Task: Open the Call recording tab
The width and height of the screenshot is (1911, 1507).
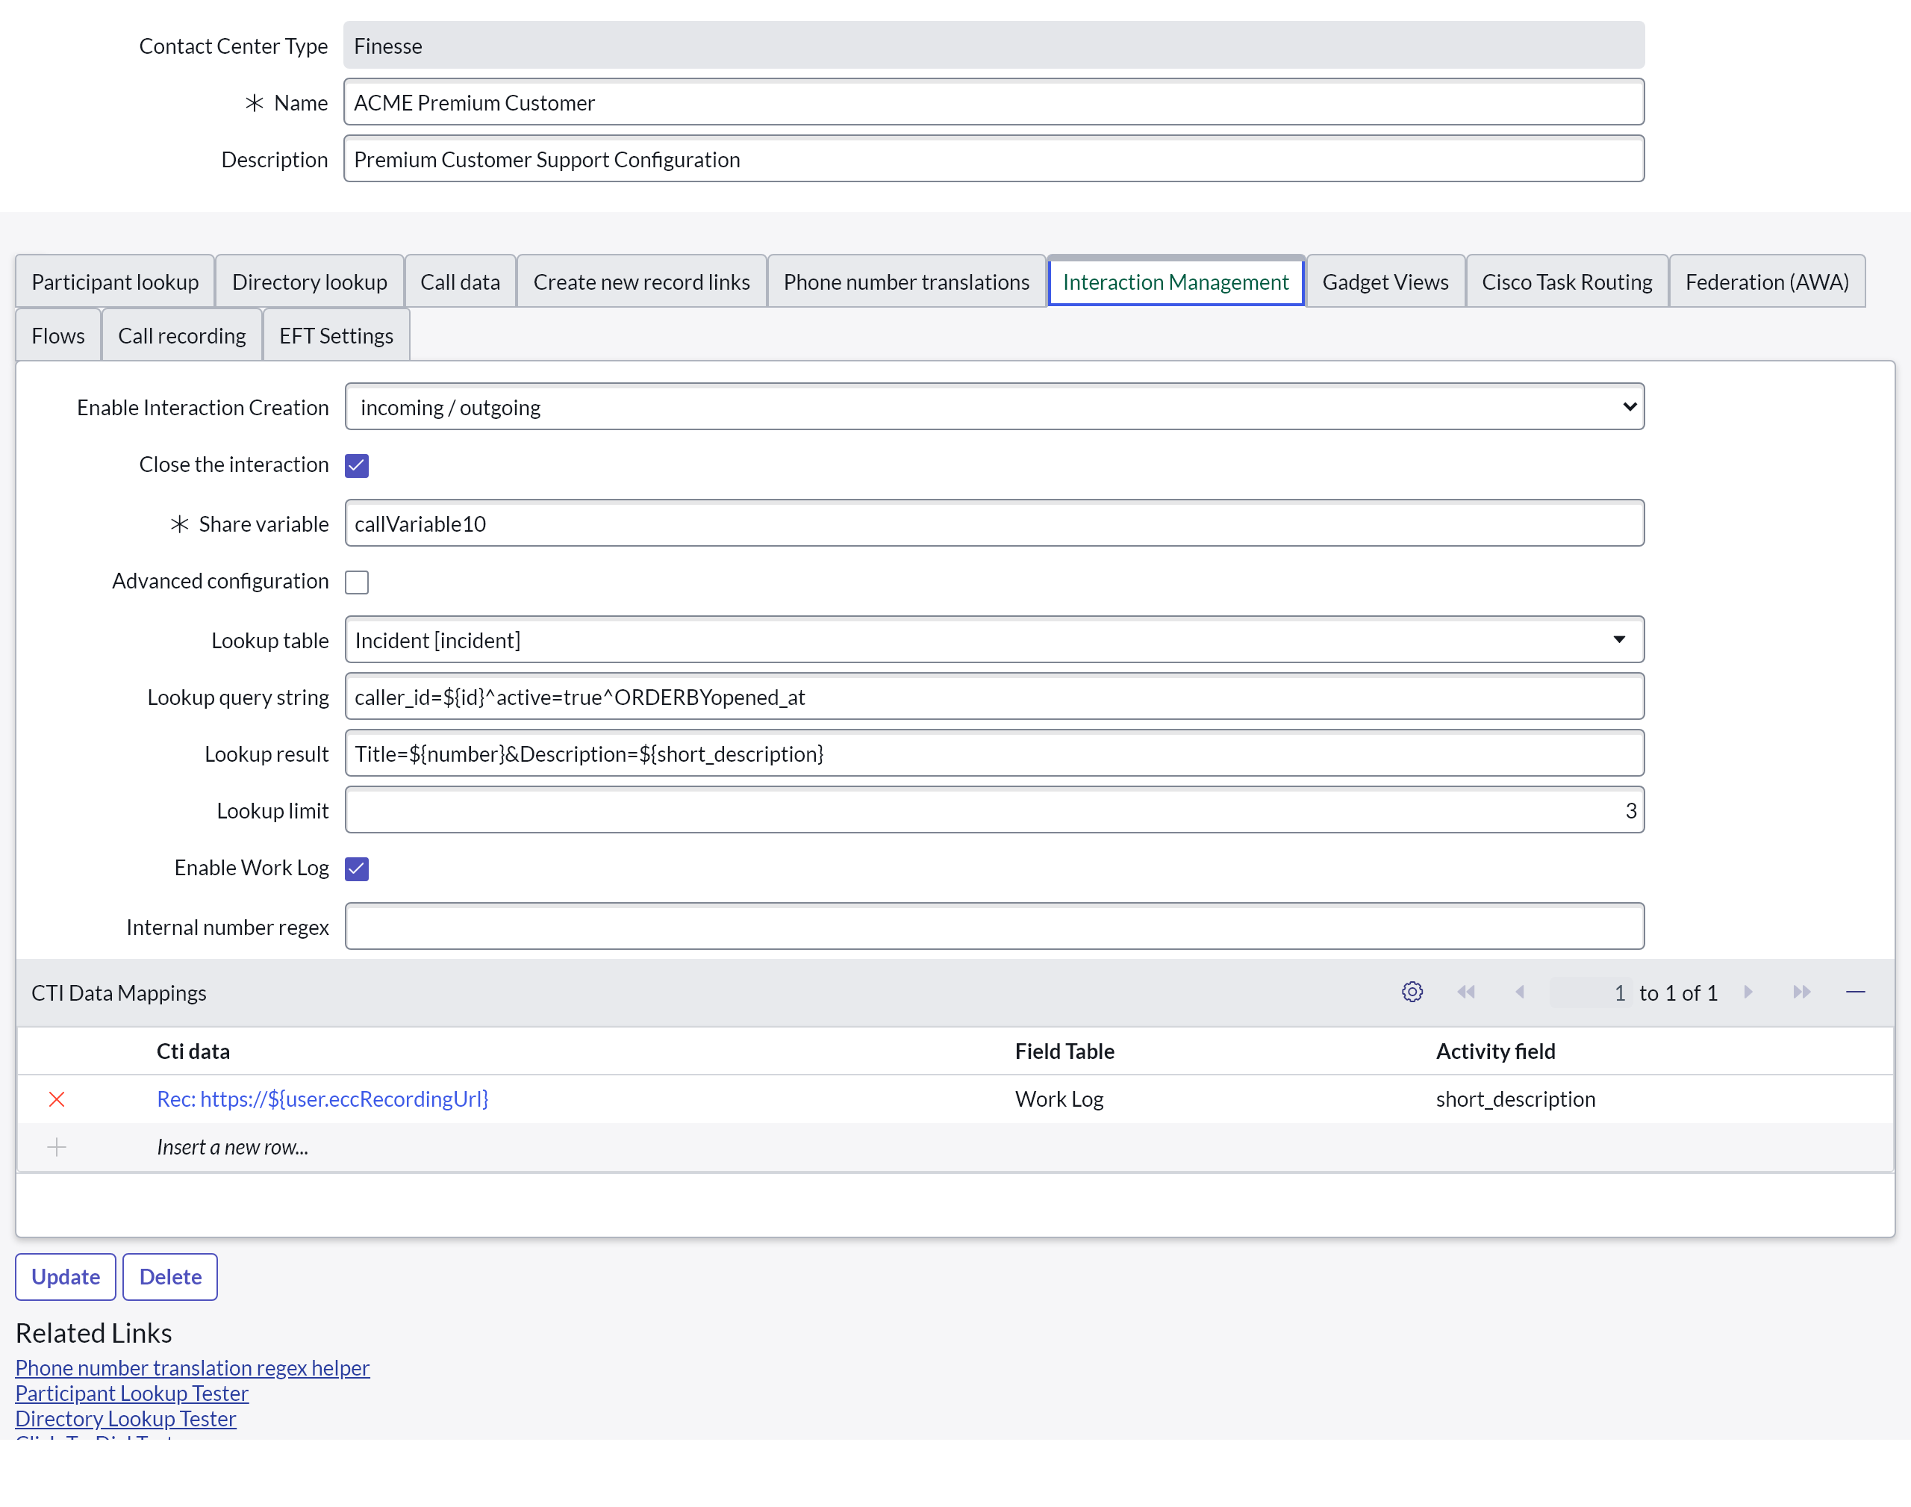Action: tap(181, 335)
